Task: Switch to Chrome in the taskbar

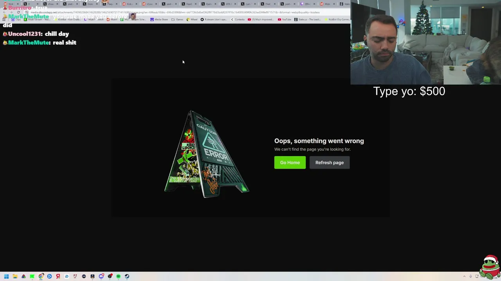Action: [x=41, y=276]
